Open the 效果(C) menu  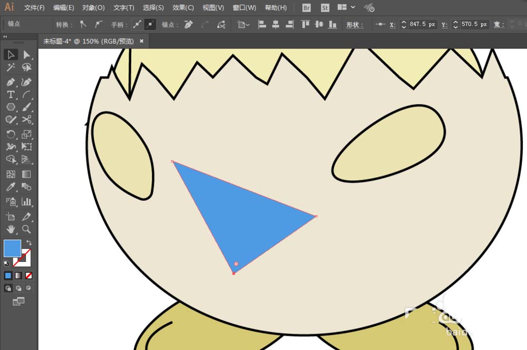[x=183, y=8]
